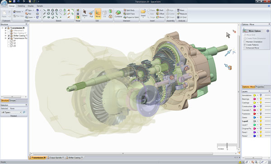This screenshot has height=164, width=271.
Task: Choose the Split Body tool
Action: coord(129,10)
